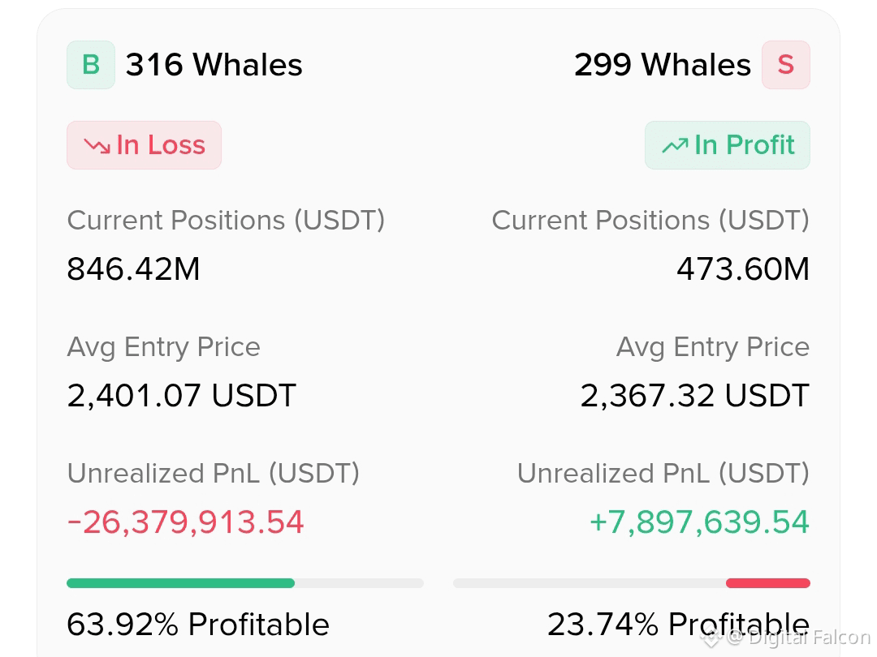Image resolution: width=877 pixels, height=657 pixels.
Task: Click the green profitable progress bar
Action: point(180,583)
